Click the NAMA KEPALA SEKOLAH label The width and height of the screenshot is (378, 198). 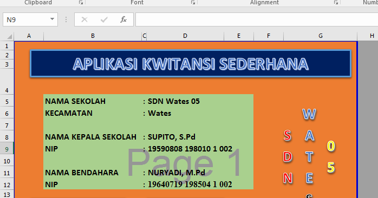[x=90, y=137]
